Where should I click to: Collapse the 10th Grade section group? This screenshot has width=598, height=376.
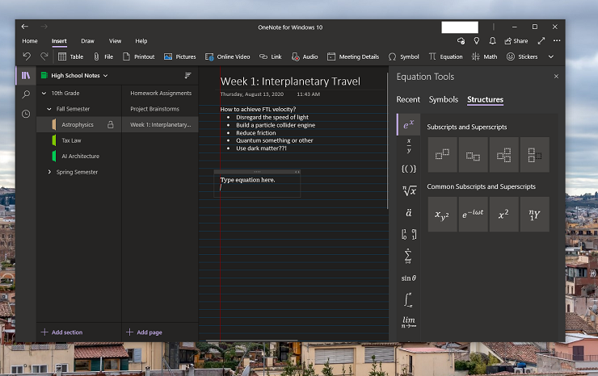pos(44,93)
